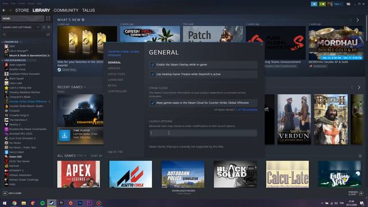Screen dimensions: 368x207
Task: Click the Add a Game plus icon
Action: coord(5,193)
